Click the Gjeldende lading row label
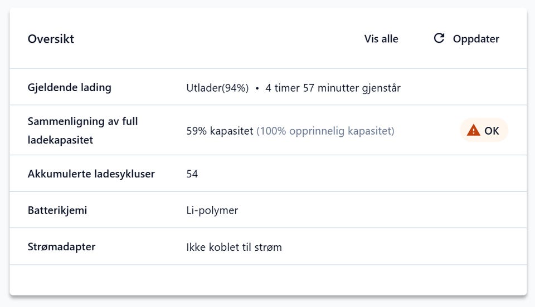 (x=70, y=87)
